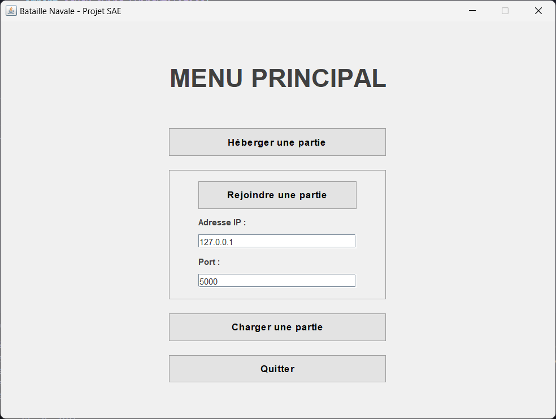Select Charger une partie to load a game
Viewport: 556px width, 419px height.
coord(277,327)
